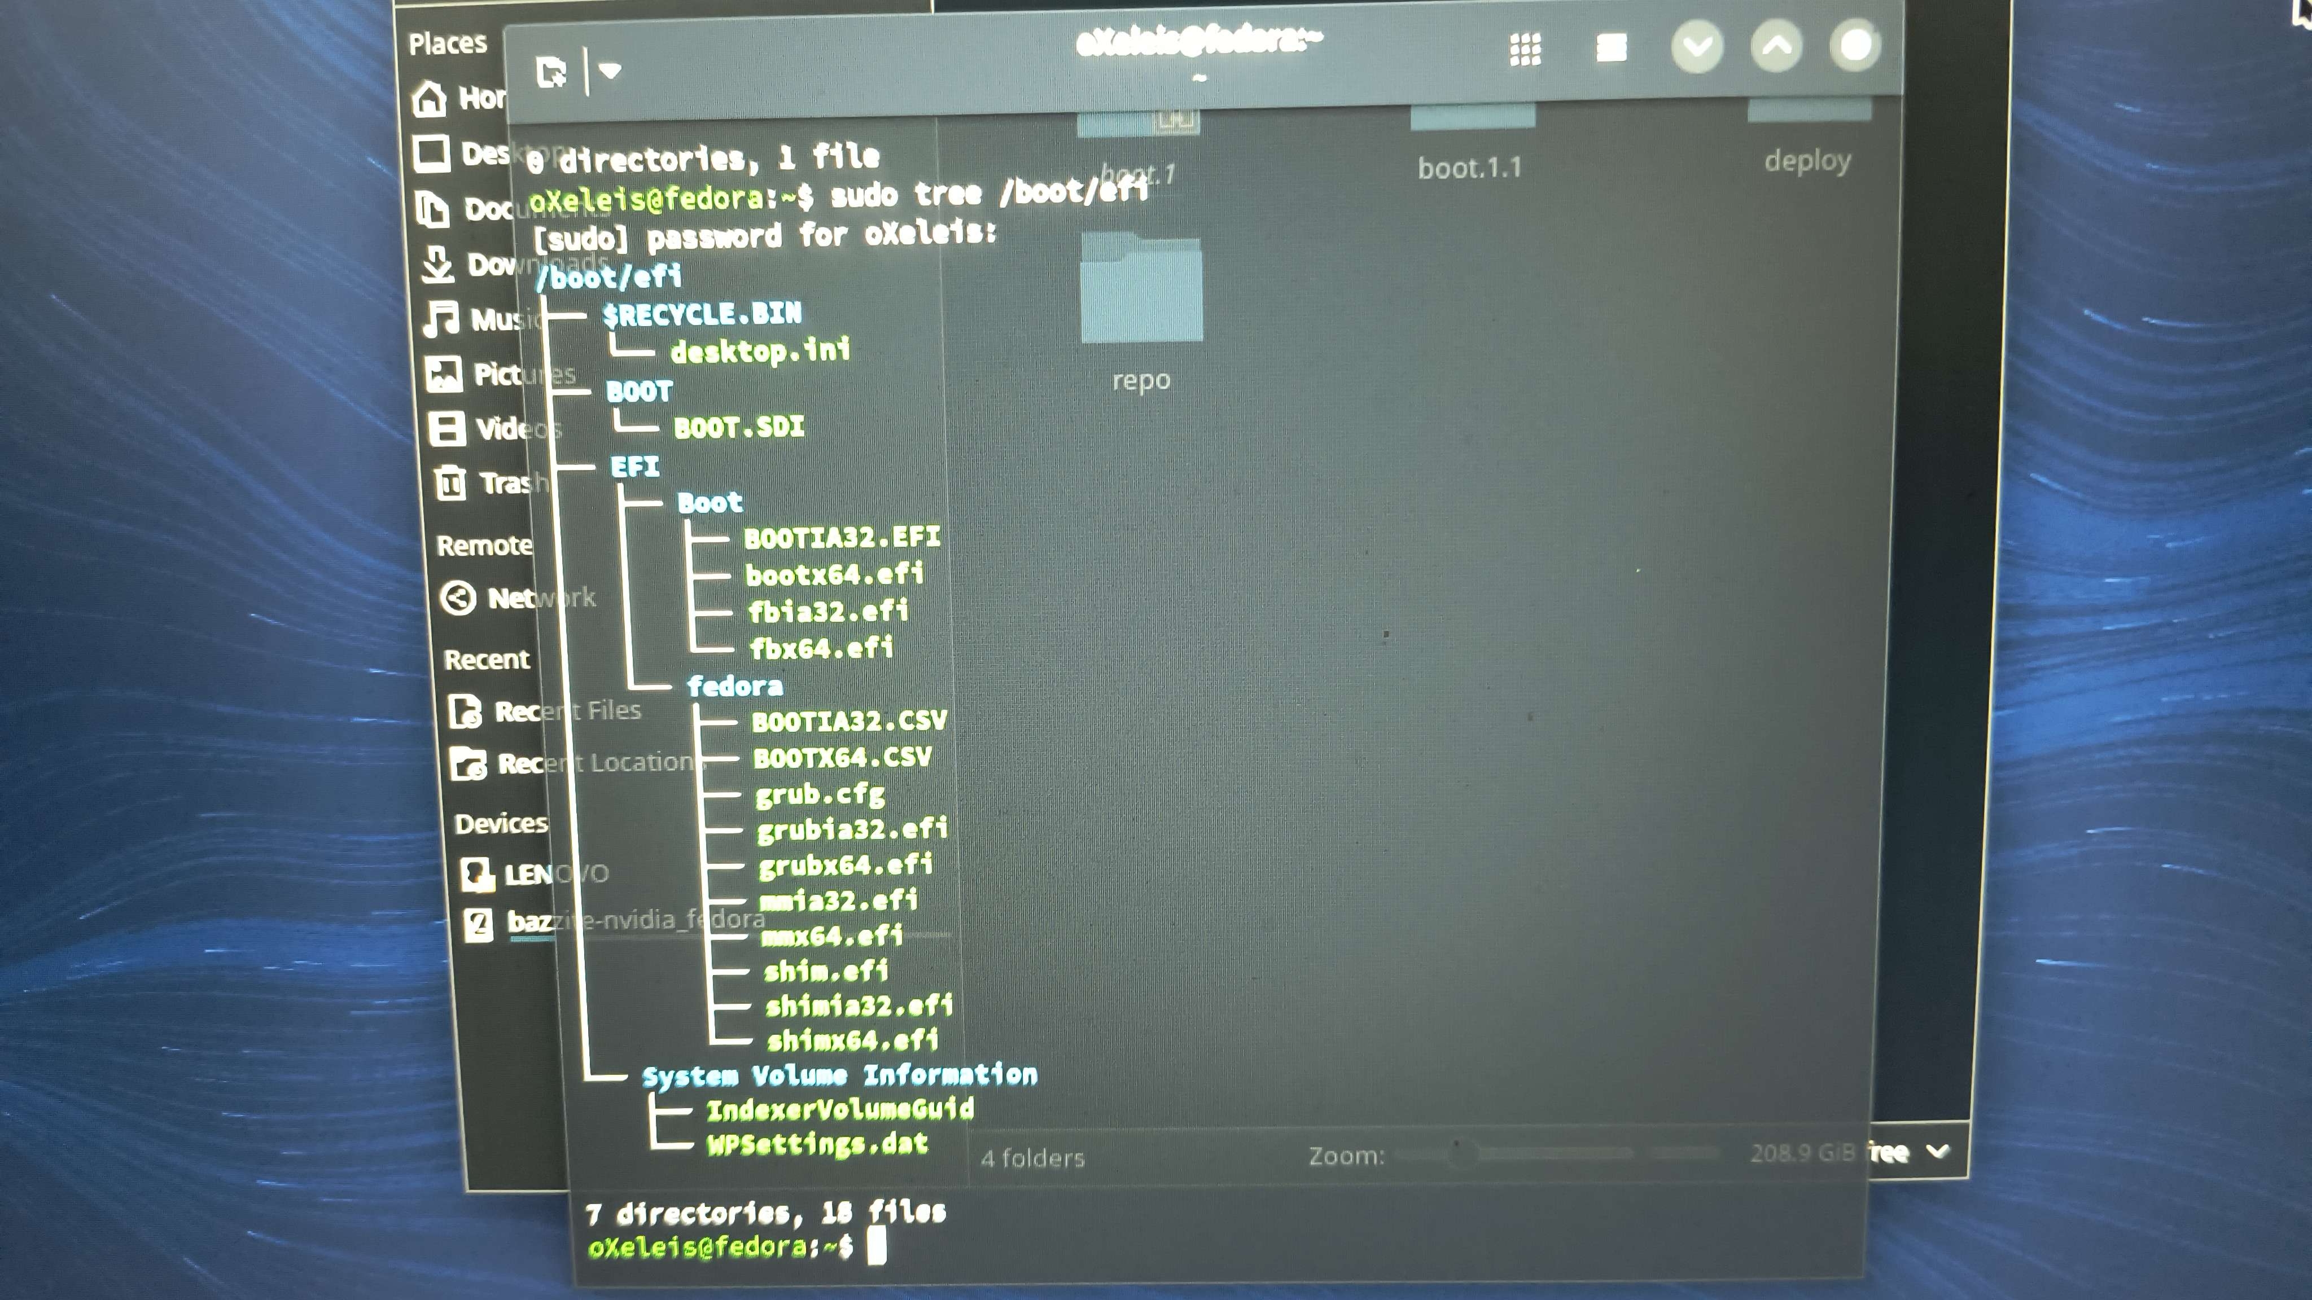This screenshot has width=2312, height=1300.
Task: Open a new terminal tab
Action: (x=550, y=72)
